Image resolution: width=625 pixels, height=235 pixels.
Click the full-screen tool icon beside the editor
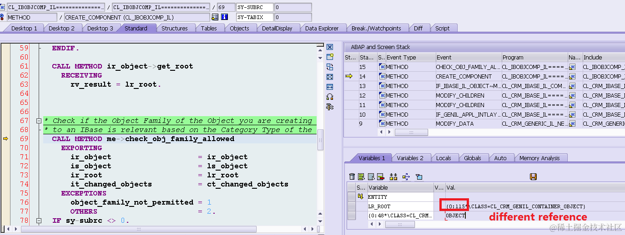pos(330,77)
